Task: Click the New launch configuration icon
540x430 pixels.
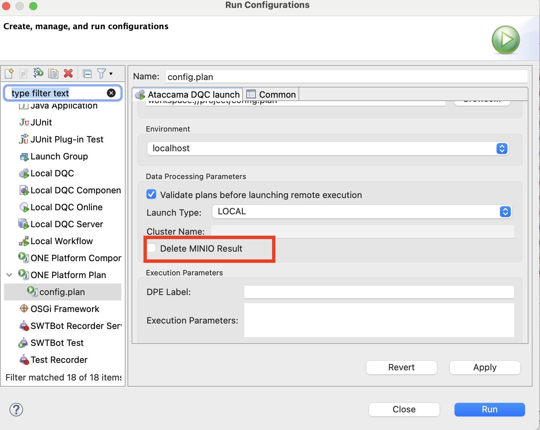Action: [9, 73]
